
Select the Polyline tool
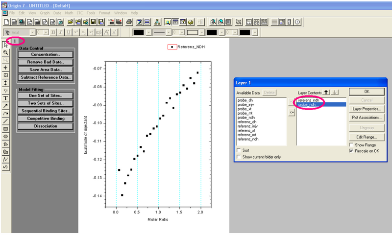(x=5, y=159)
